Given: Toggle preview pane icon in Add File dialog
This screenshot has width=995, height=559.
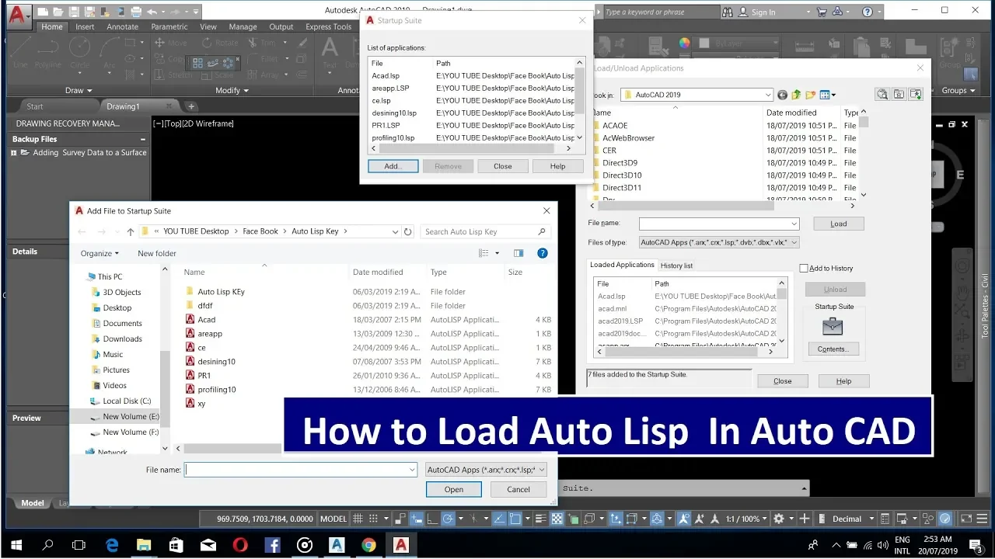Looking at the screenshot, I should coord(518,253).
